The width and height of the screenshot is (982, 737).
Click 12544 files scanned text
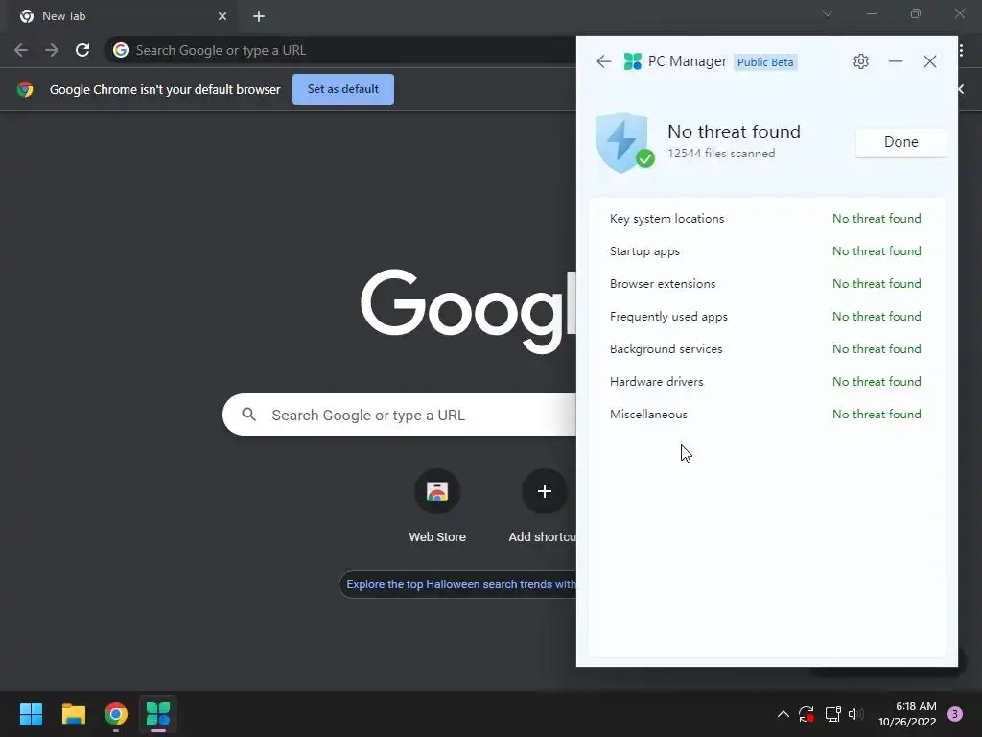[x=721, y=154]
